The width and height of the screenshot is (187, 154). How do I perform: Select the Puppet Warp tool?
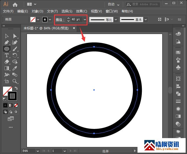(x=7, y=75)
